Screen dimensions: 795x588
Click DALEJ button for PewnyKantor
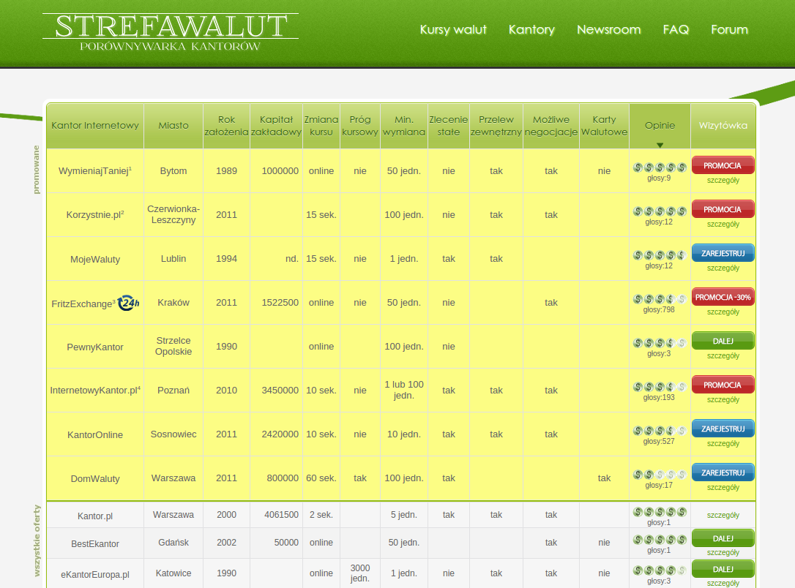(x=723, y=342)
